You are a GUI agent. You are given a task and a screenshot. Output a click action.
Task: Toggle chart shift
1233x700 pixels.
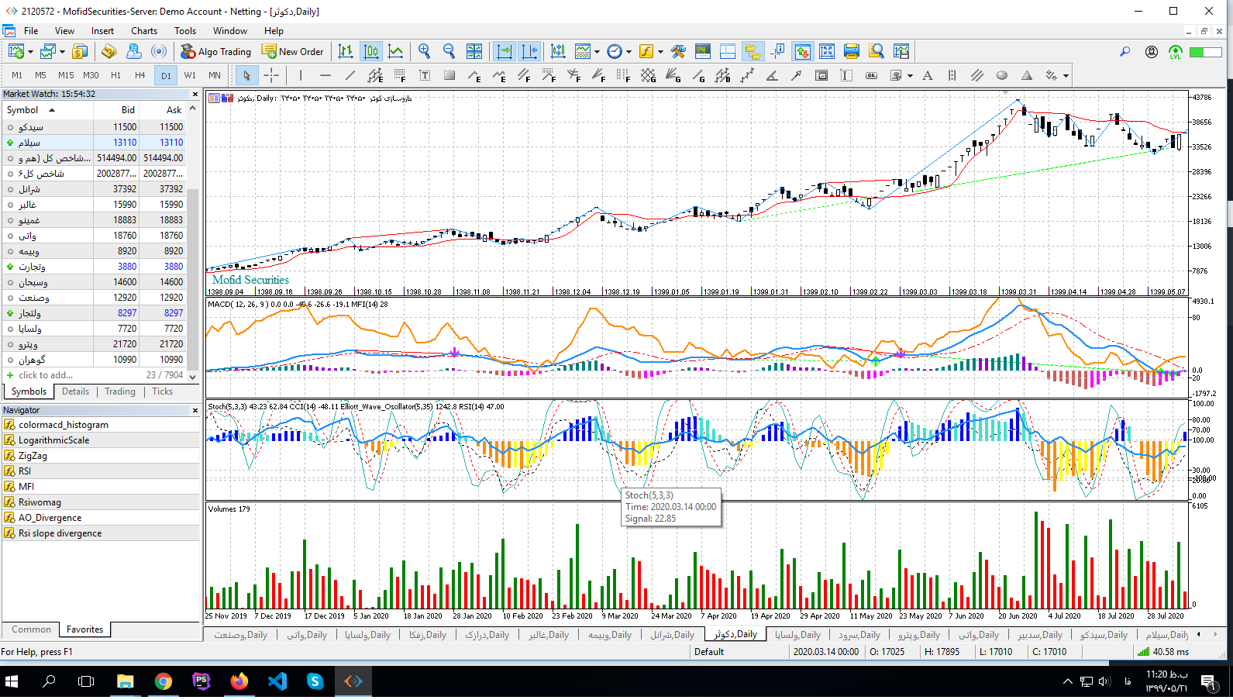click(529, 51)
